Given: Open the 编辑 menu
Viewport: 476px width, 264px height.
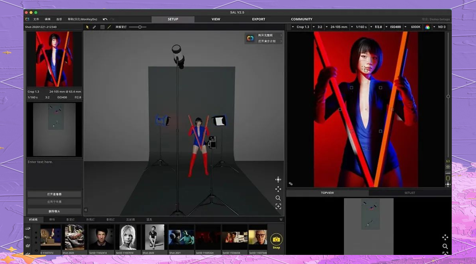Looking at the screenshot, I should [48, 19].
